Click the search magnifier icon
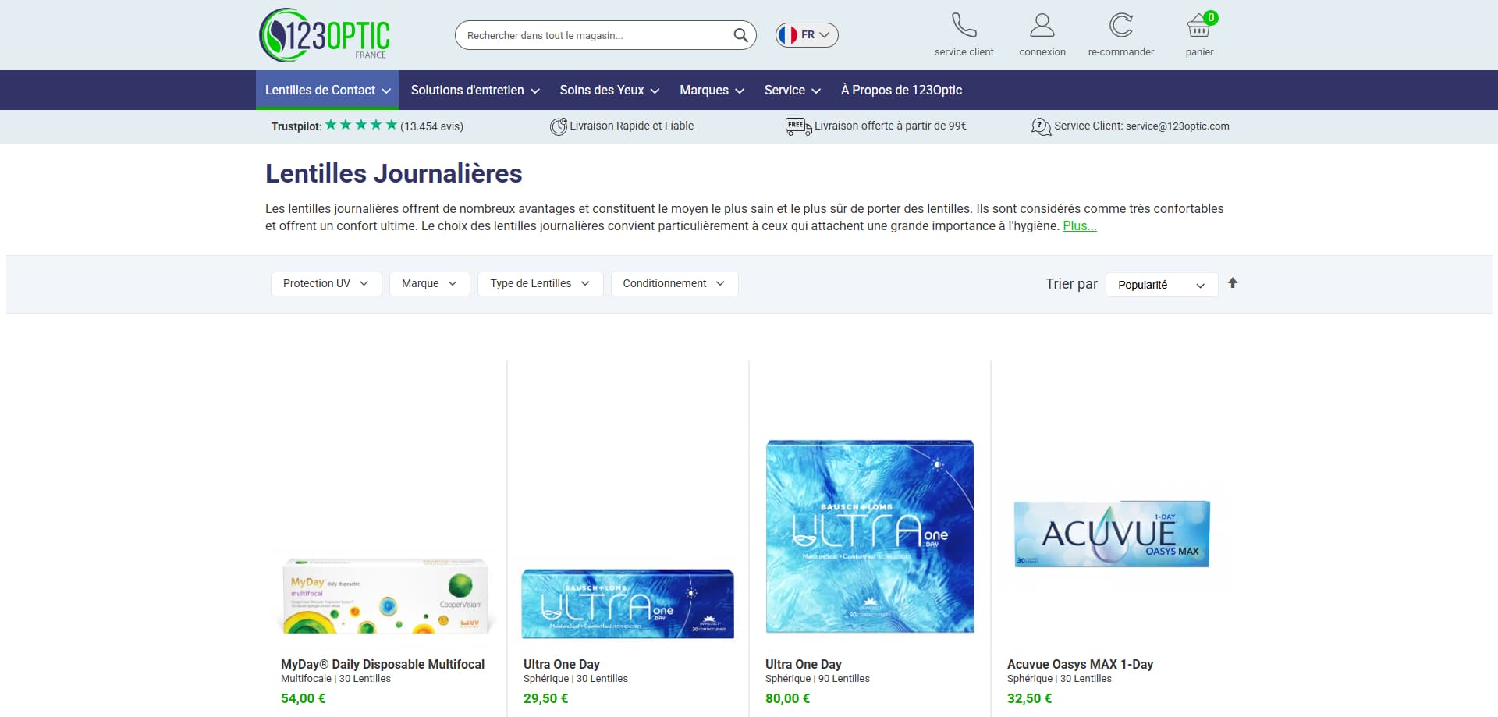1498x717 pixels. click(740, 35)
